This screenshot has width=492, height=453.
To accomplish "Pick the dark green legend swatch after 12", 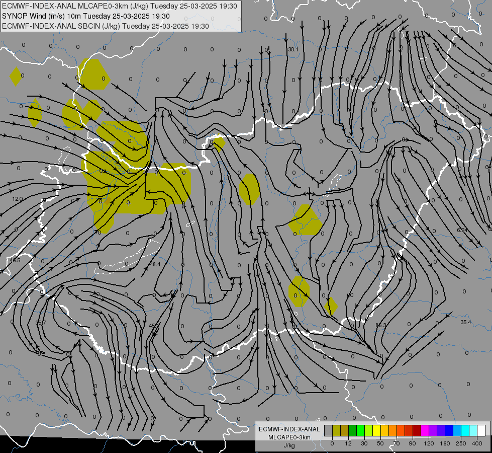I will tap(353, 430).
